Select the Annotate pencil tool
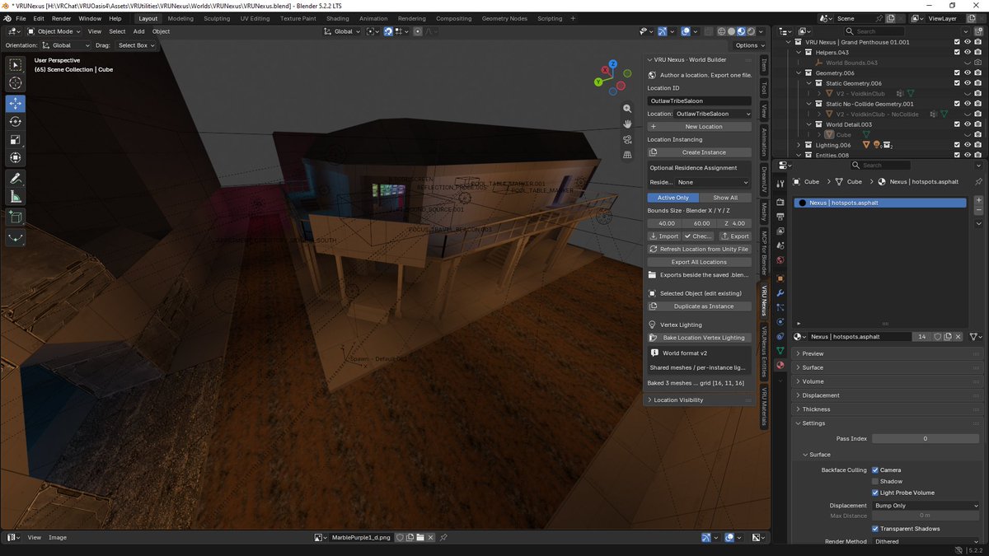Screen dimensions: 989x556 [x=16, y=179]
